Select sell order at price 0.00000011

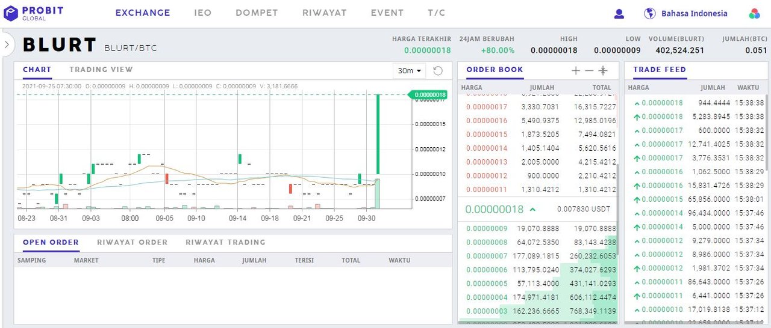[537, 190]
